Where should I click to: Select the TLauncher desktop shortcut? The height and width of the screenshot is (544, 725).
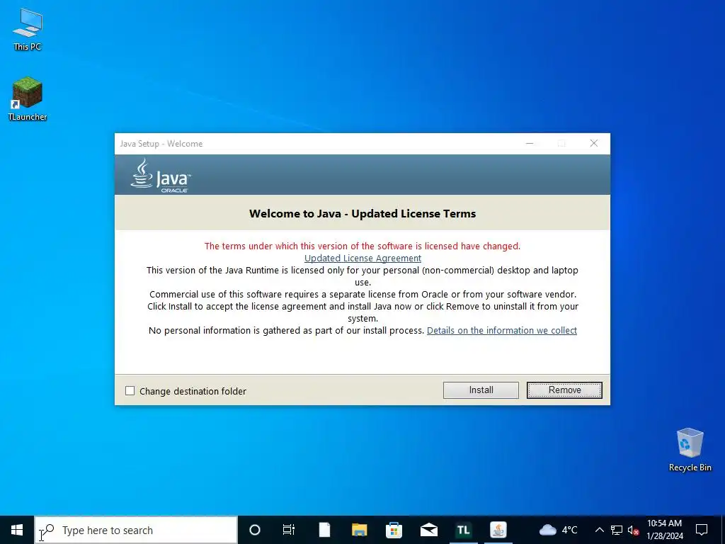tap(28, 99)
